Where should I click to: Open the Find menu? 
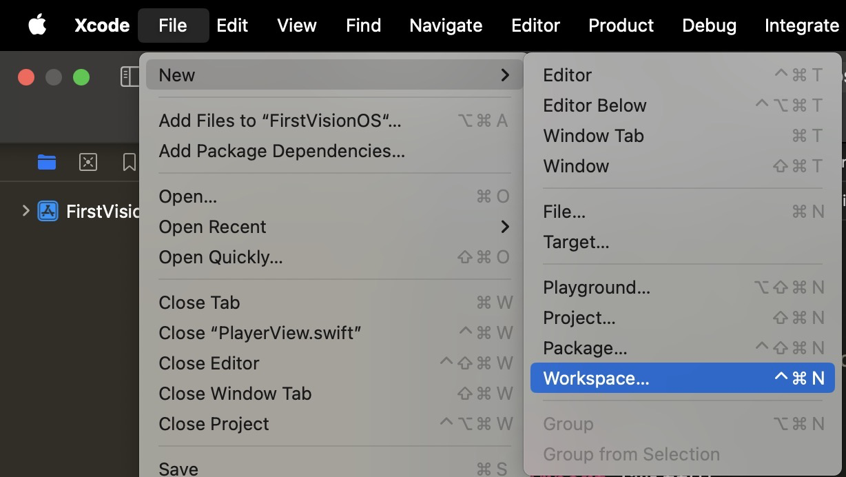(x=364, y=26)
